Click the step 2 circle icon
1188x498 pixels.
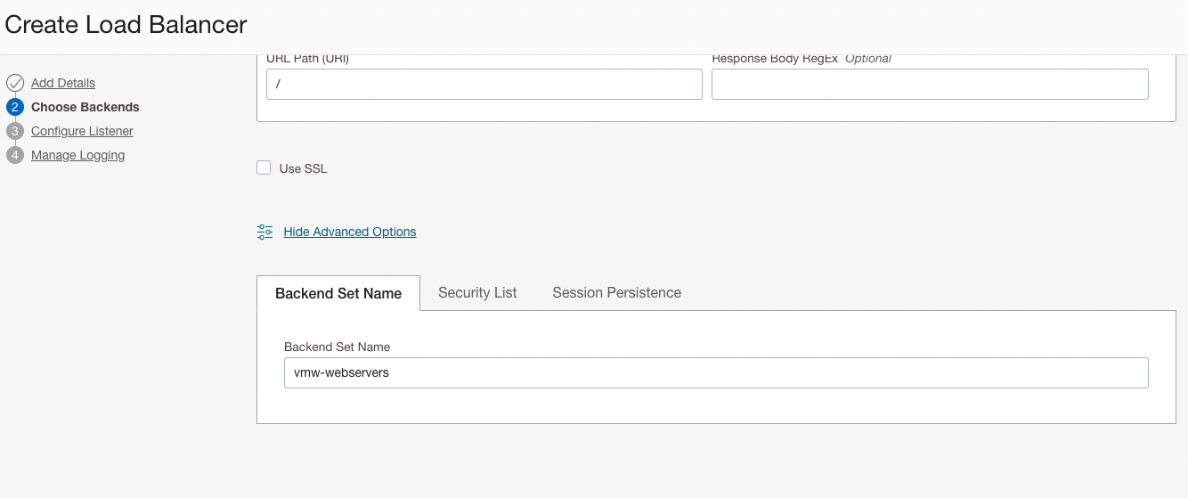(14, 107)
